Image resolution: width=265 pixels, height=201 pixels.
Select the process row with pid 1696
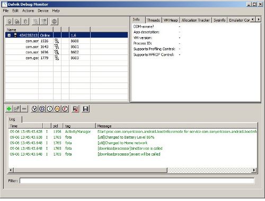[x=67, y=52]
